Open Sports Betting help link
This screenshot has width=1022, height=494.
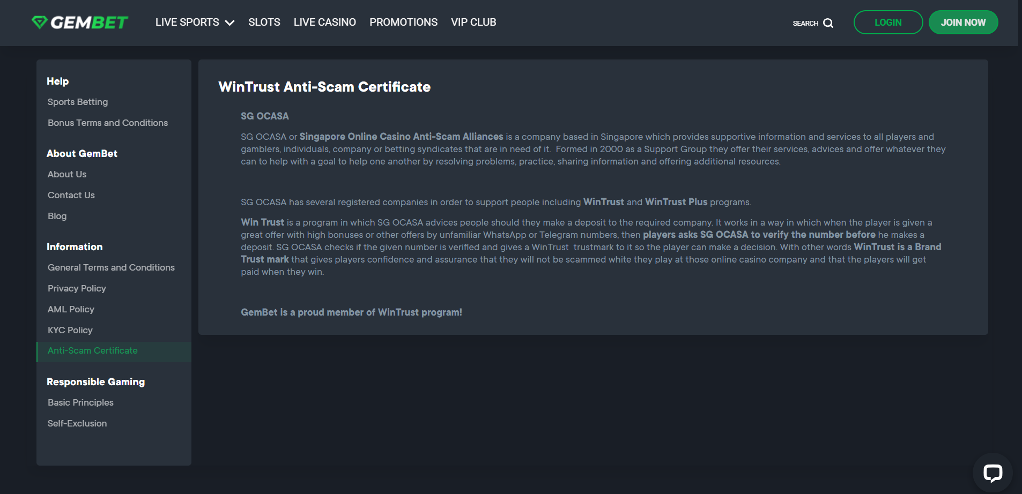click(78, 102)
